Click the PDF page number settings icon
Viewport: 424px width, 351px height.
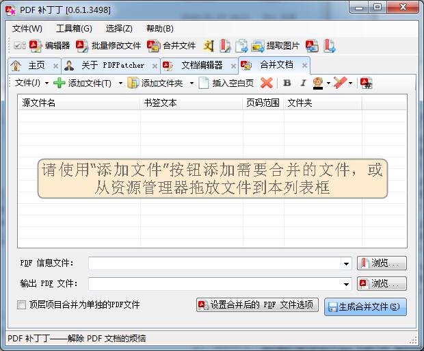coord(366,83)
